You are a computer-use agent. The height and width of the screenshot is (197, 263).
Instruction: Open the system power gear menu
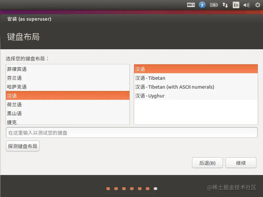click(258, 5)
